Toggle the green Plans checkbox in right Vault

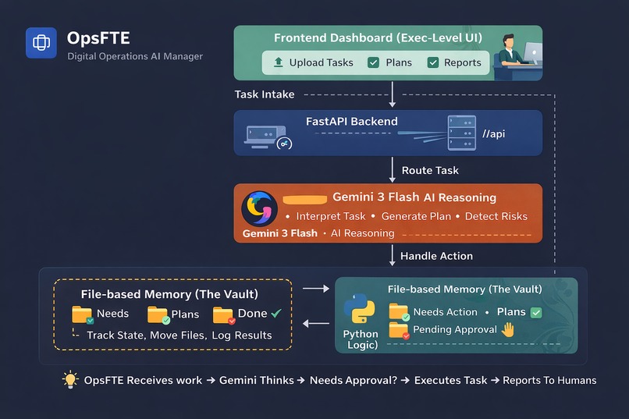coord(536,312)
